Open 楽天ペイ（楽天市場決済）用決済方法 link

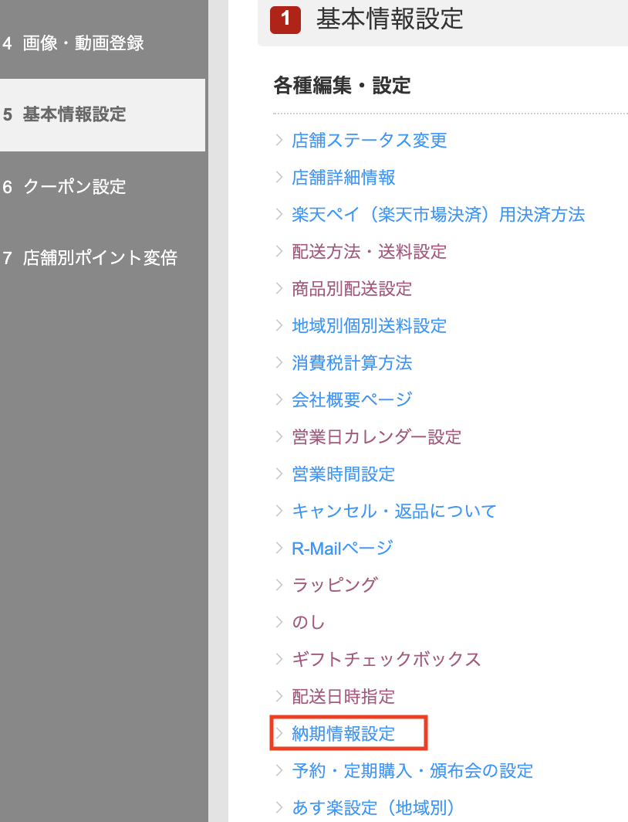pyautogui.click(x=438, y=215)
